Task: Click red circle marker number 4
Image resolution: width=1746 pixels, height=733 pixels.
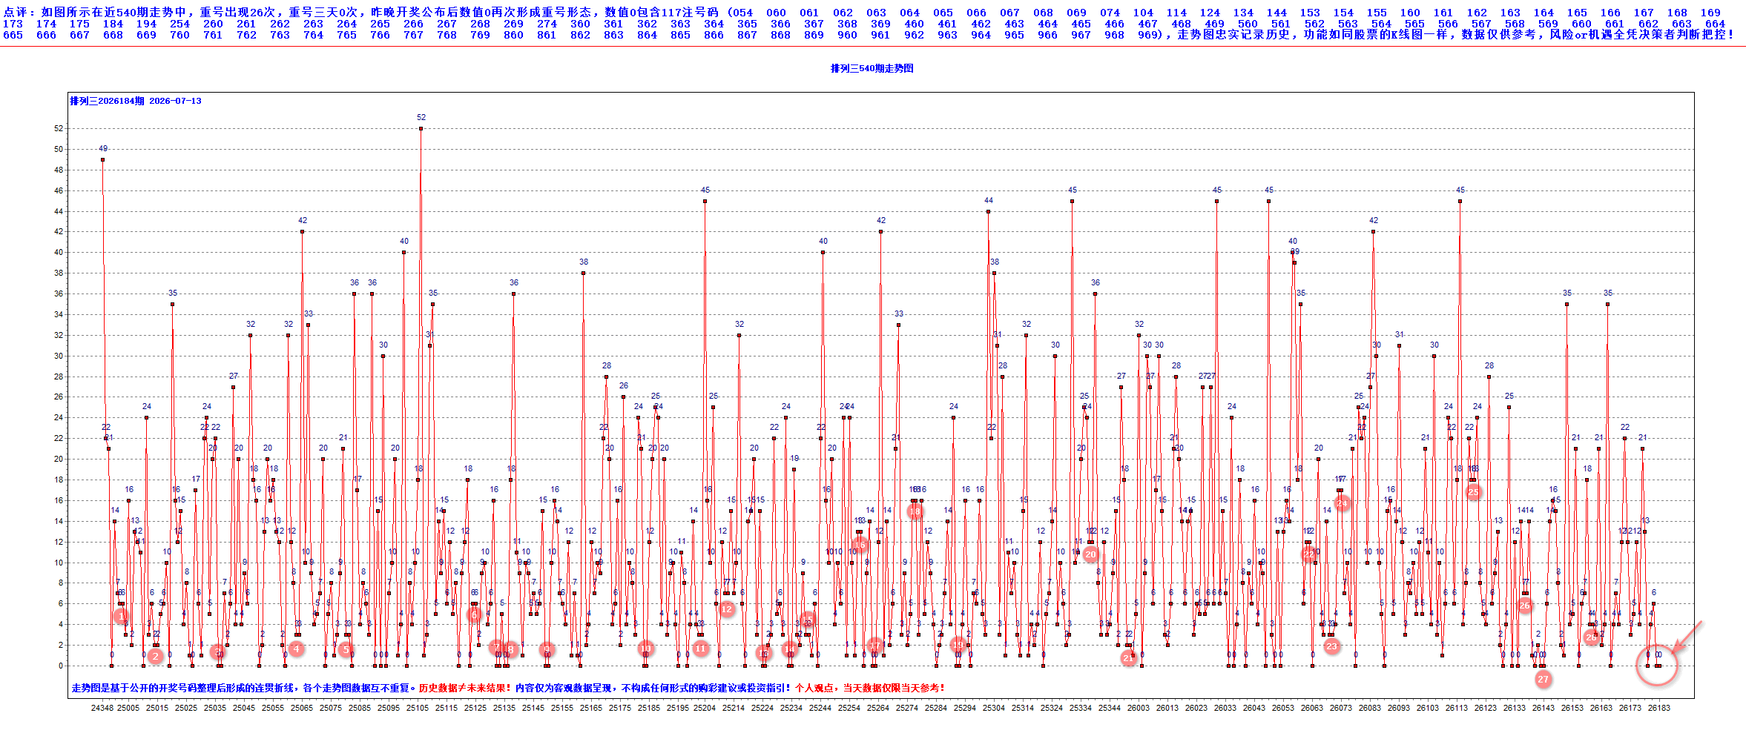Action: [296, 649]
